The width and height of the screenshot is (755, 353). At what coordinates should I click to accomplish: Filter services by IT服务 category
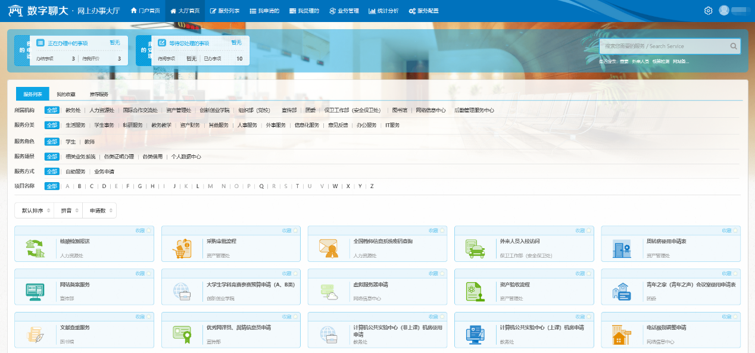click(392, 125)
